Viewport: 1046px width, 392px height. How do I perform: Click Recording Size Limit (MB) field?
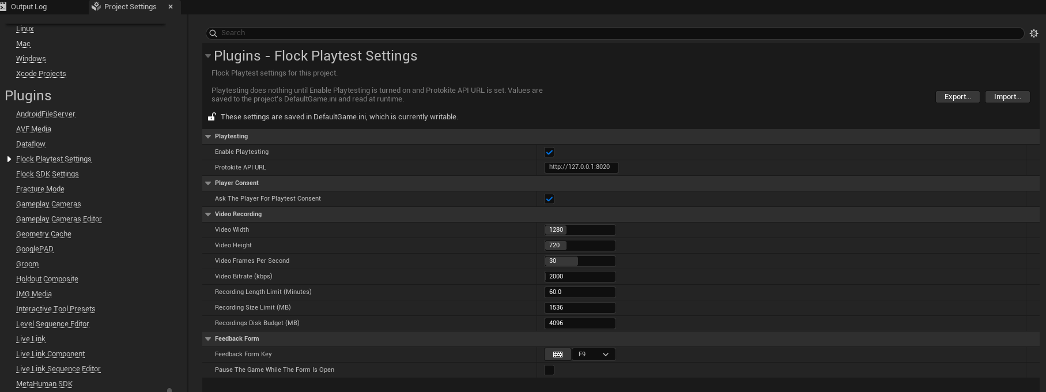580,308
